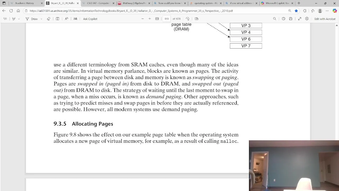Select the PDF Highlight tool
Image resolution: width=339 pixels, height=191 pixels.
[x=14, y=19]
